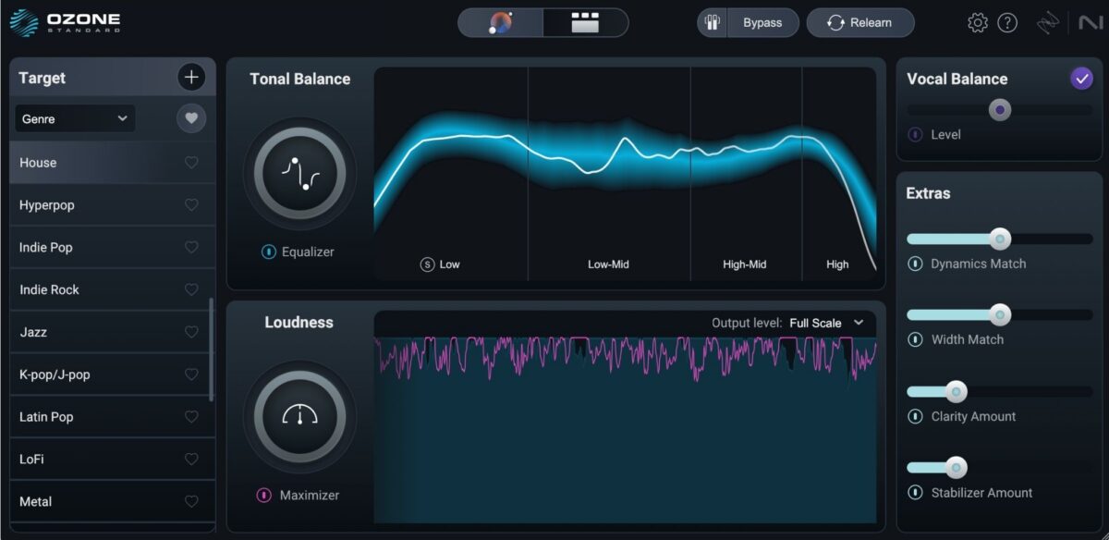Viewport: 1109px width, 540px height.
Task: Favorite the House genre preset
Action: coord(191,162)
